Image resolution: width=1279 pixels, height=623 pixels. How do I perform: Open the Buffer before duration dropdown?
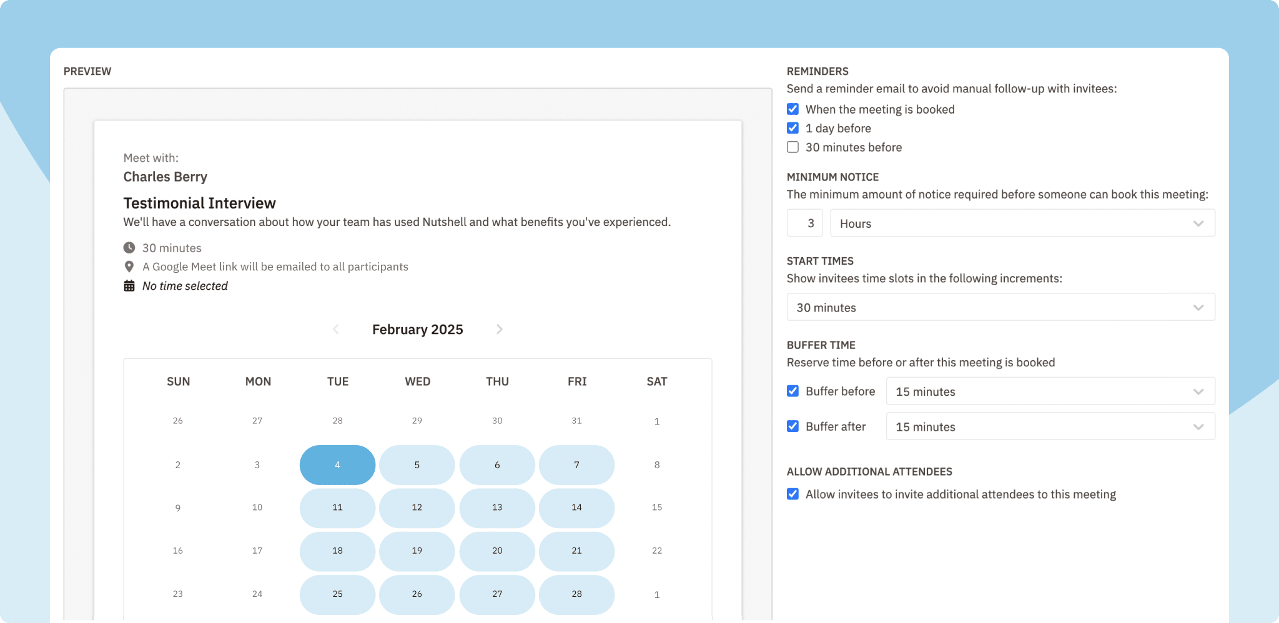[x=1050, y=391]
